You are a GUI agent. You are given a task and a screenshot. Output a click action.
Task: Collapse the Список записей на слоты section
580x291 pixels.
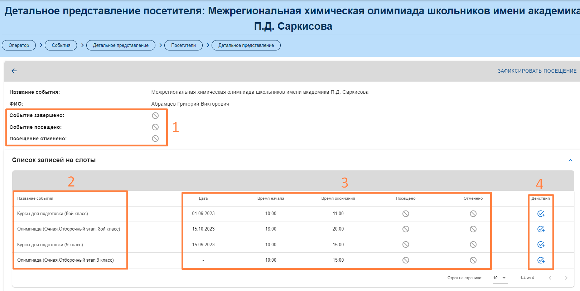pyautogui.click(x=570, y=160)
